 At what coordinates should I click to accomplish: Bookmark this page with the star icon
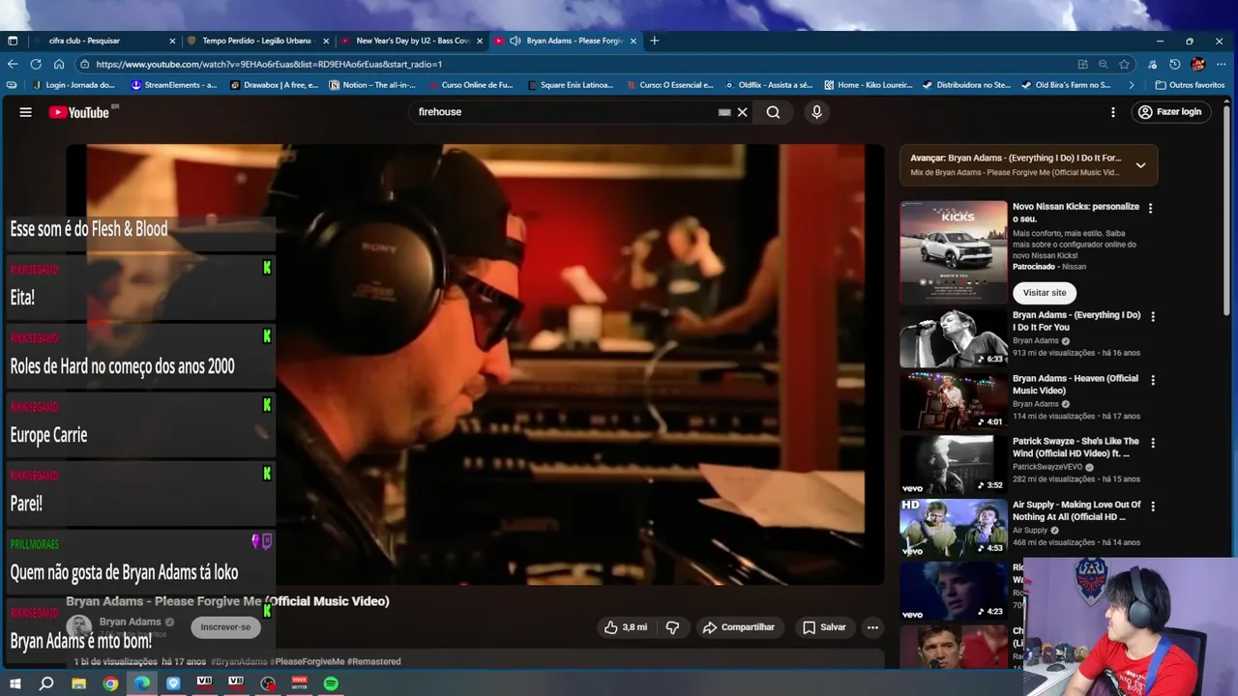(x=1124, y=64)
